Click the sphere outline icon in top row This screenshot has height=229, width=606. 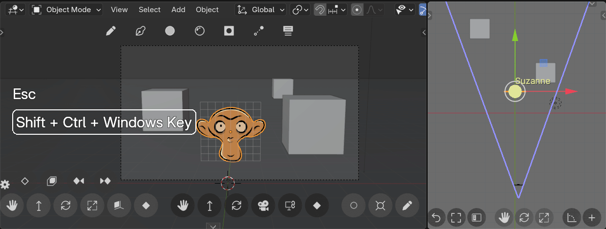click(199, 31)
